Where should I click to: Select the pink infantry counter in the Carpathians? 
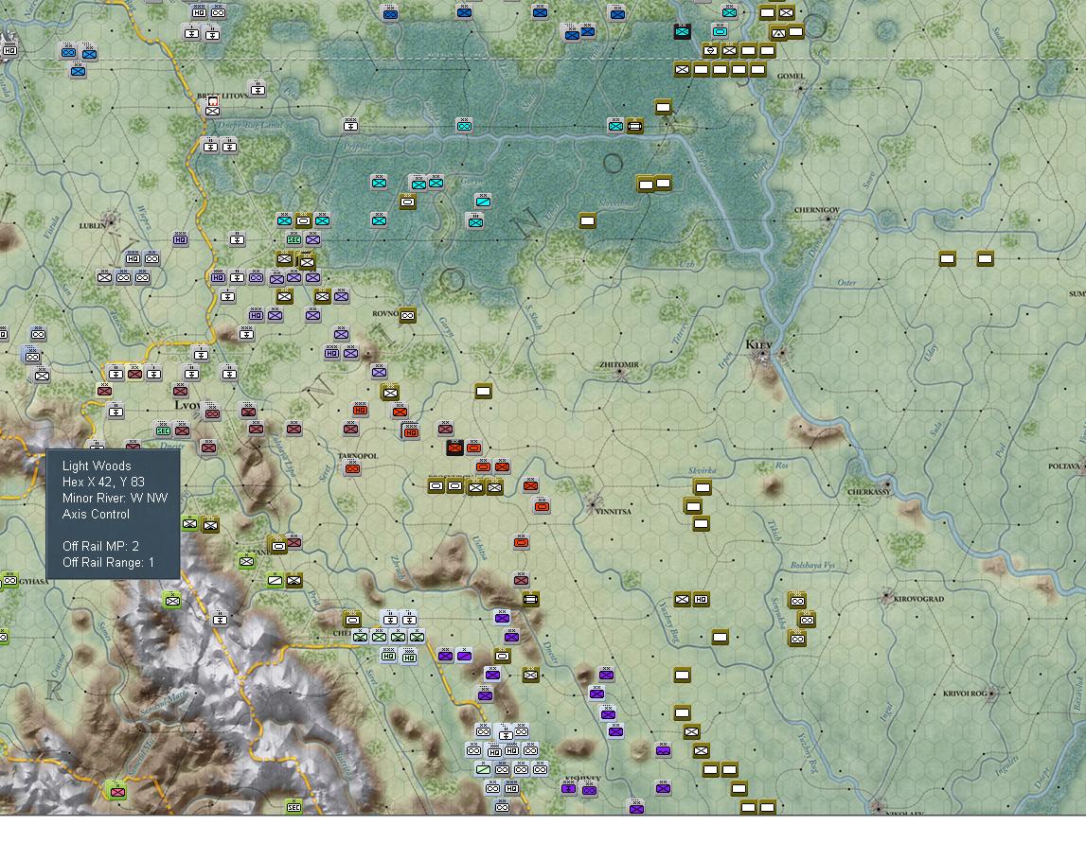[117, 791]
